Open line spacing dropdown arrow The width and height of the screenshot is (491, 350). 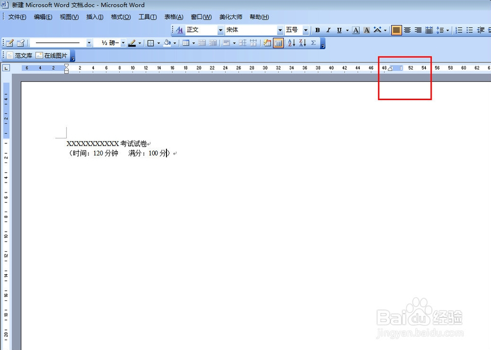click(x=447, y=30)
